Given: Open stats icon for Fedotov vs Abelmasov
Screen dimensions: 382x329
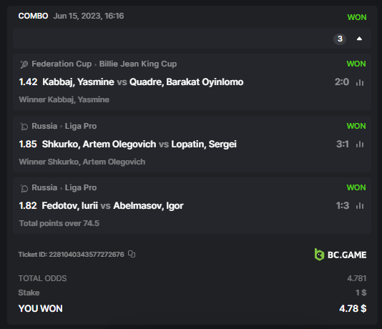Looking at the screenshot, I should pyautogui.click(x=360, y=206).
